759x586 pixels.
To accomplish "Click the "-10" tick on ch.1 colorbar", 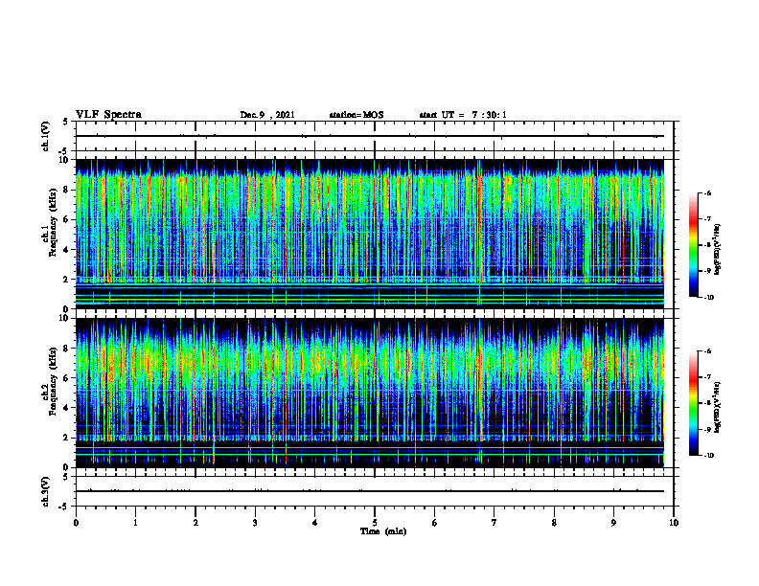I will tap(708, 298).
